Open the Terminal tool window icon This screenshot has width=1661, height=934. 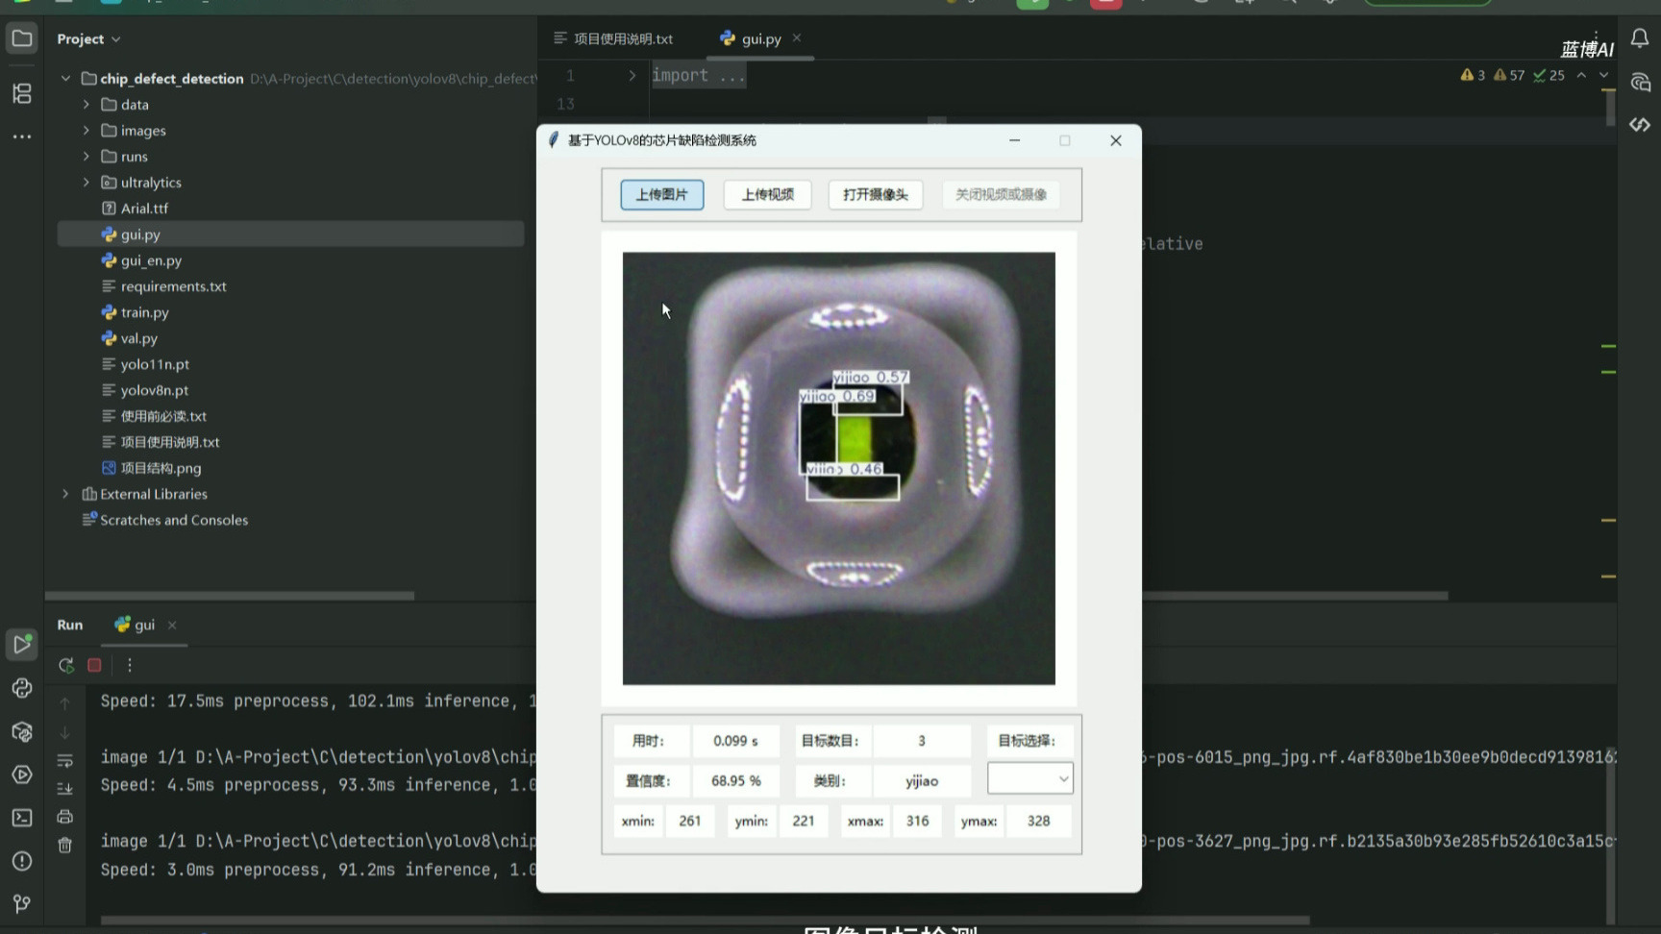(x=21, y=818)
